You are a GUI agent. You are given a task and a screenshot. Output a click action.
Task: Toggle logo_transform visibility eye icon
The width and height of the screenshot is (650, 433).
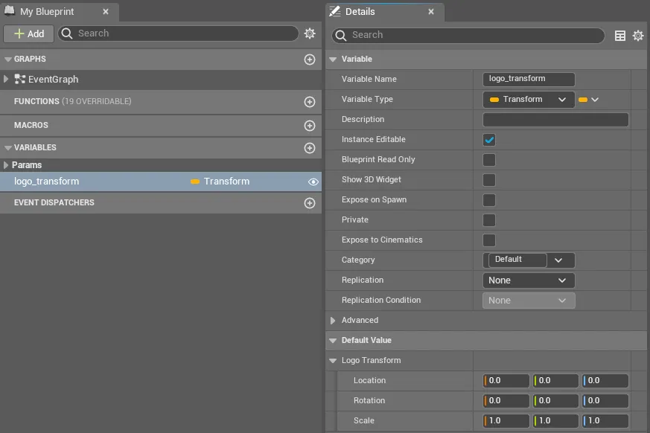tap(313, 182)
